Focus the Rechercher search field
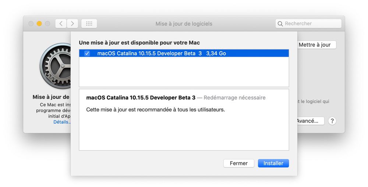The width and height of the screenshot is (368, 187). click(x=308, y=24)
